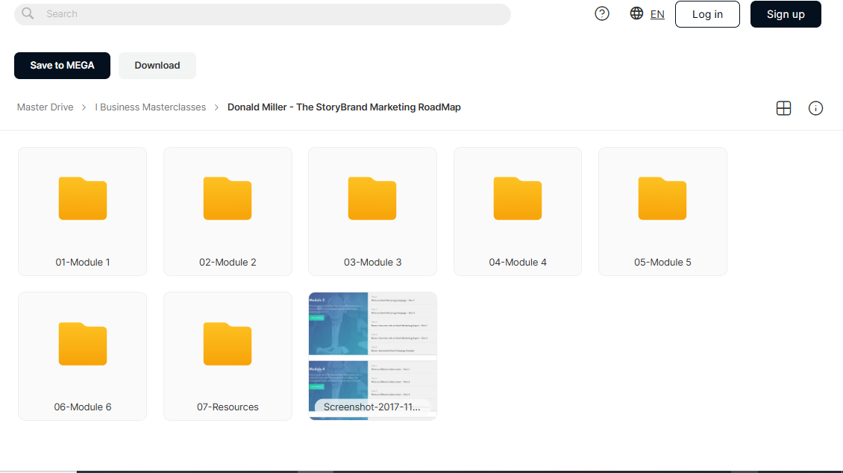Open the 05-Module 5 folder icon
843x473 pixels.
662,198
